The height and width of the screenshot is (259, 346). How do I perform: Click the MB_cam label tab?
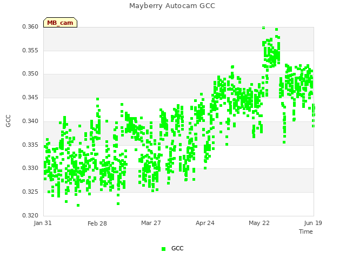point(60,23)
